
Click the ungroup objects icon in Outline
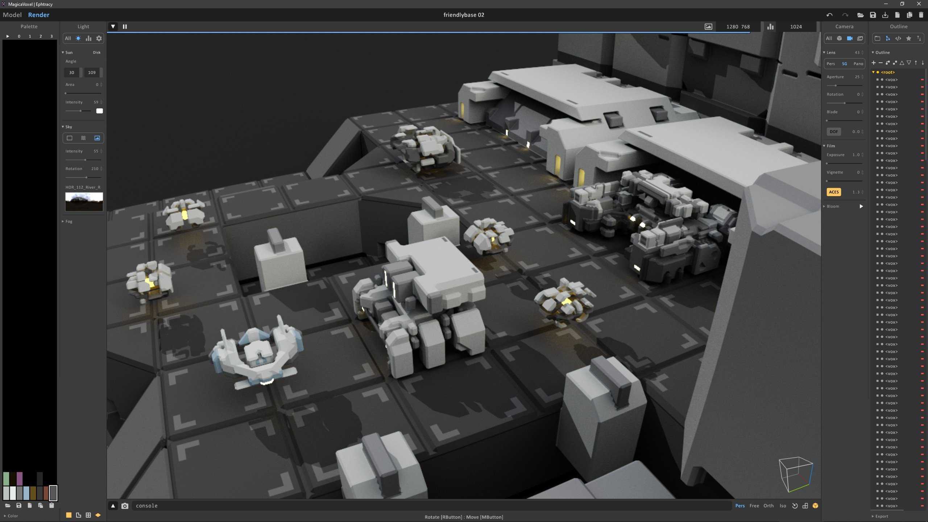tap(895, 63)
